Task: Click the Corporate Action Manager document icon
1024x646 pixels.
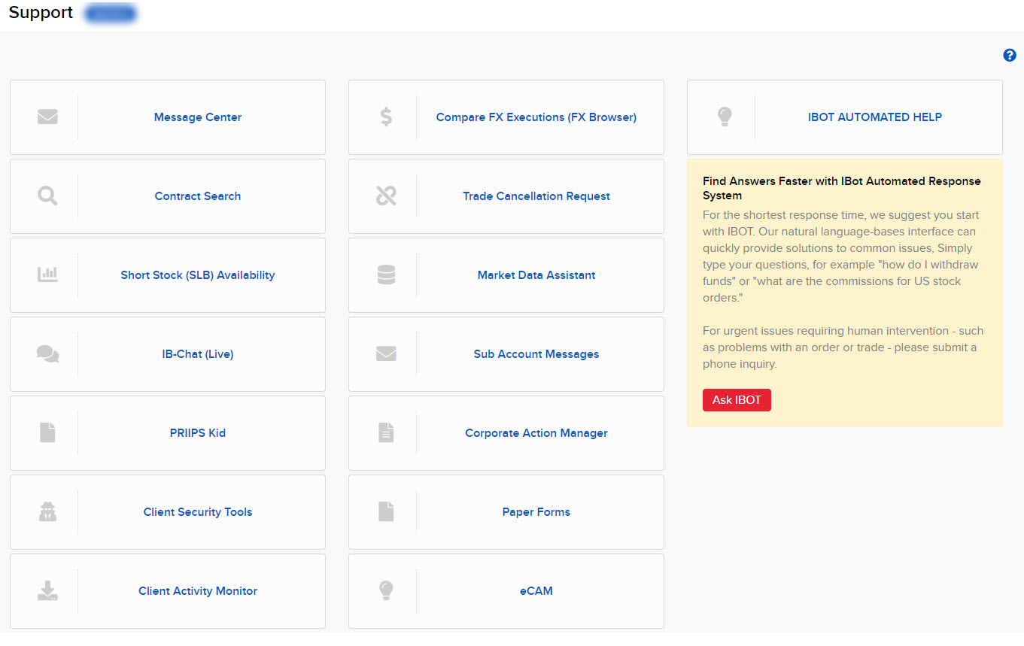Action: click(386, 432)
